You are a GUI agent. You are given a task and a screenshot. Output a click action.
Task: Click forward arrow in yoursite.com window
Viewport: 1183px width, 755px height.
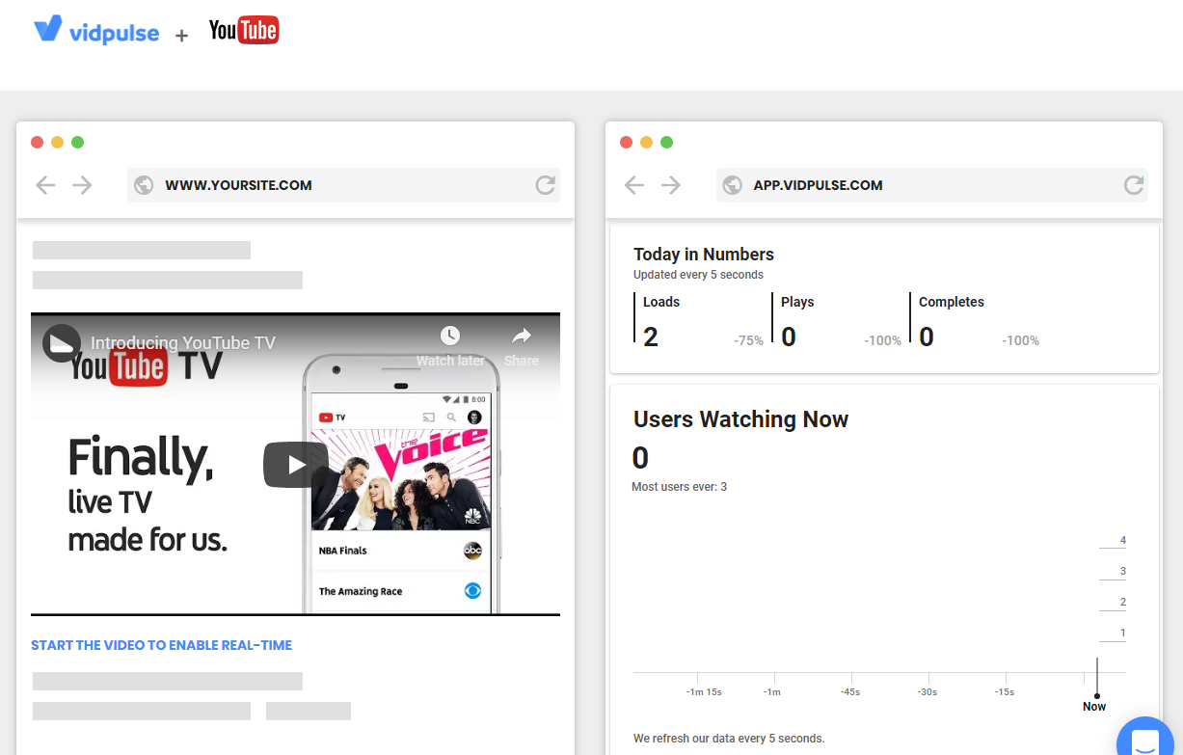point(82,185)
